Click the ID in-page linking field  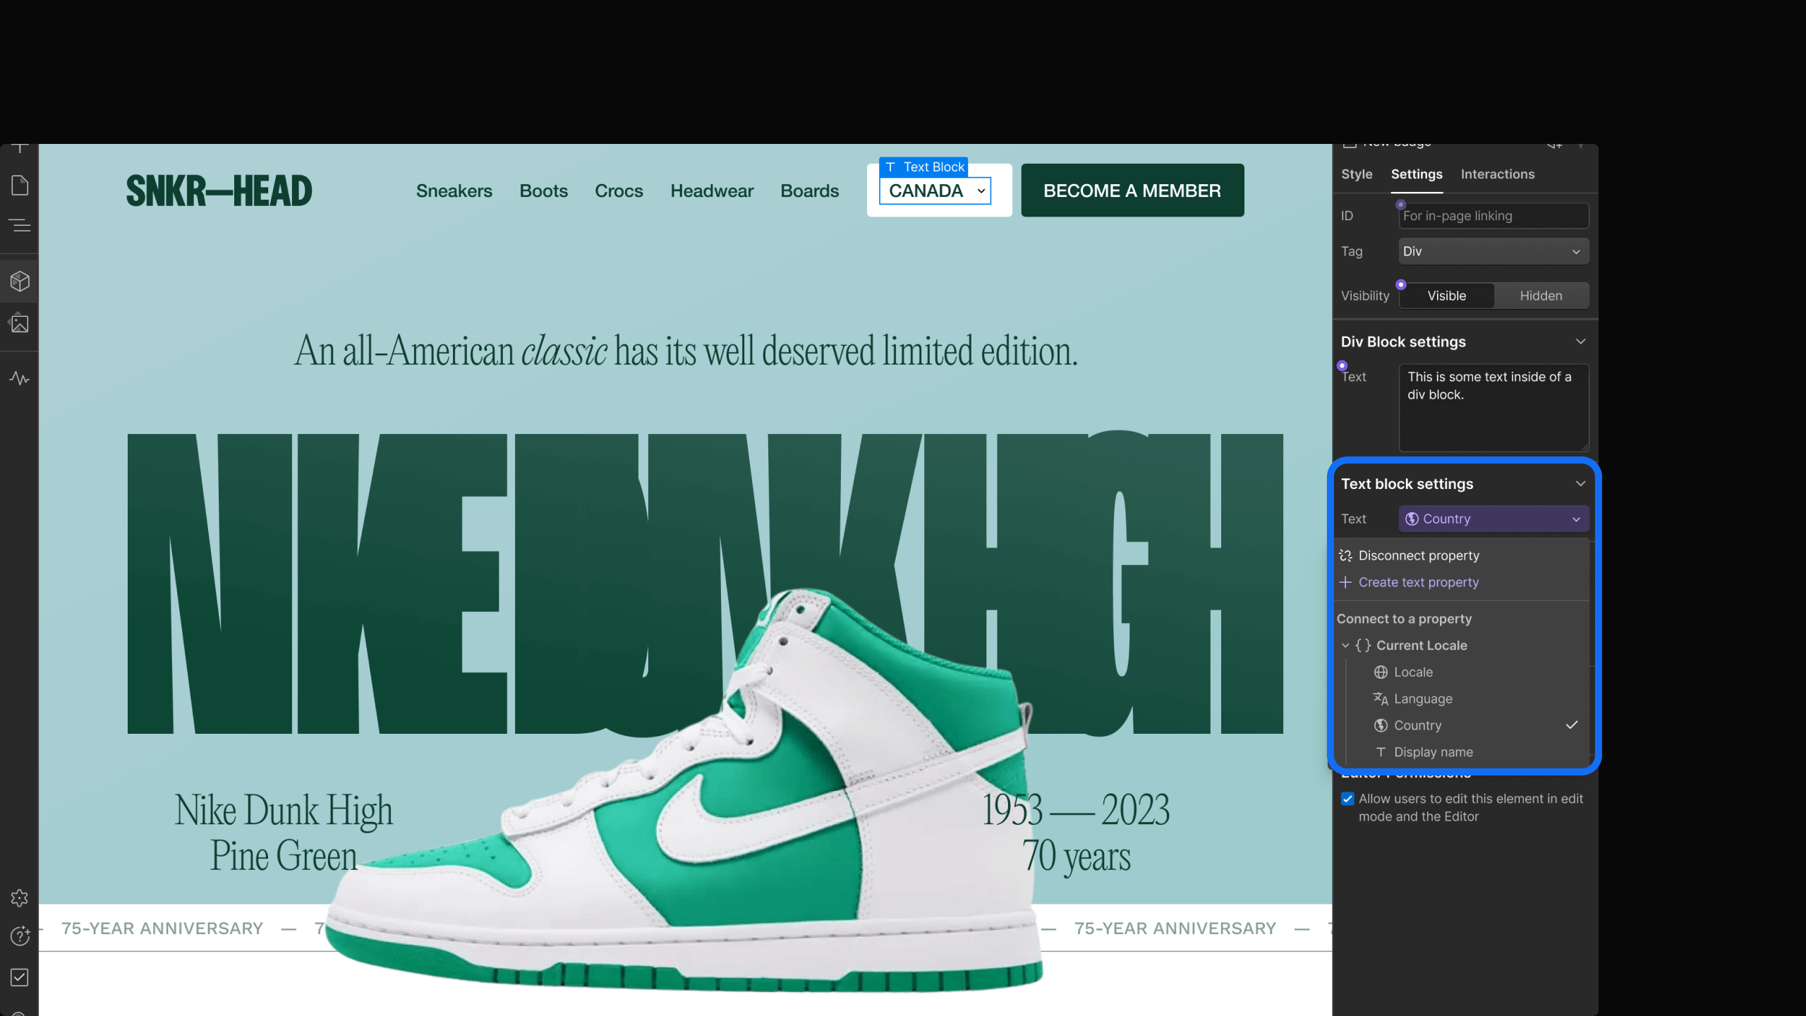click(1493, 216)
